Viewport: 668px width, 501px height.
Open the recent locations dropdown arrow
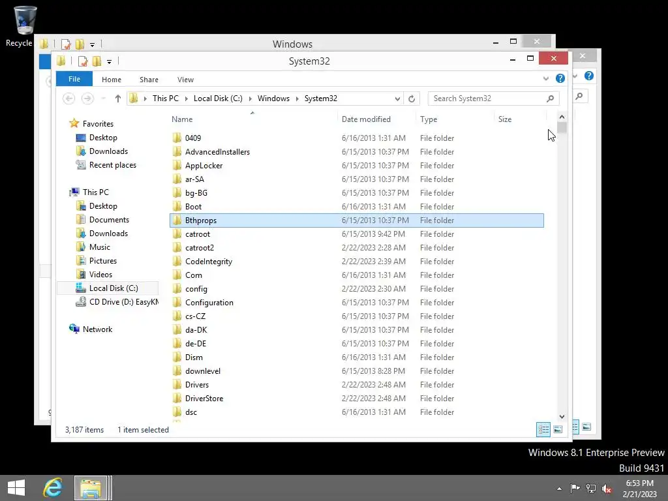coord(103,99)
